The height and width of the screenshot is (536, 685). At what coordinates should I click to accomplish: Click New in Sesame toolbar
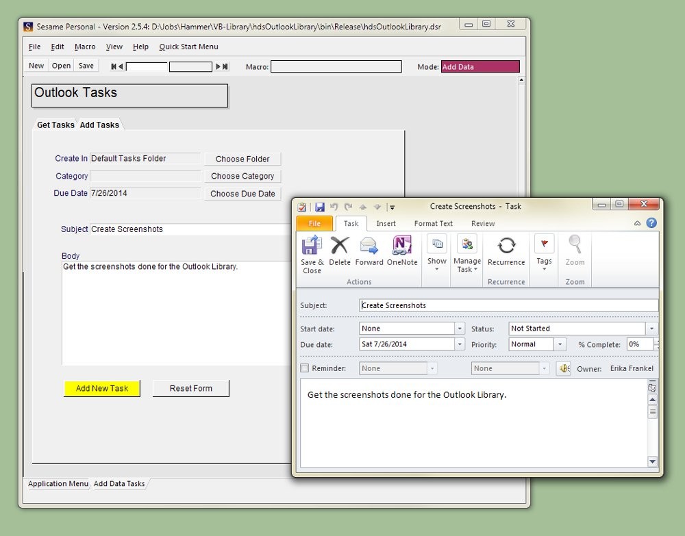36,66
